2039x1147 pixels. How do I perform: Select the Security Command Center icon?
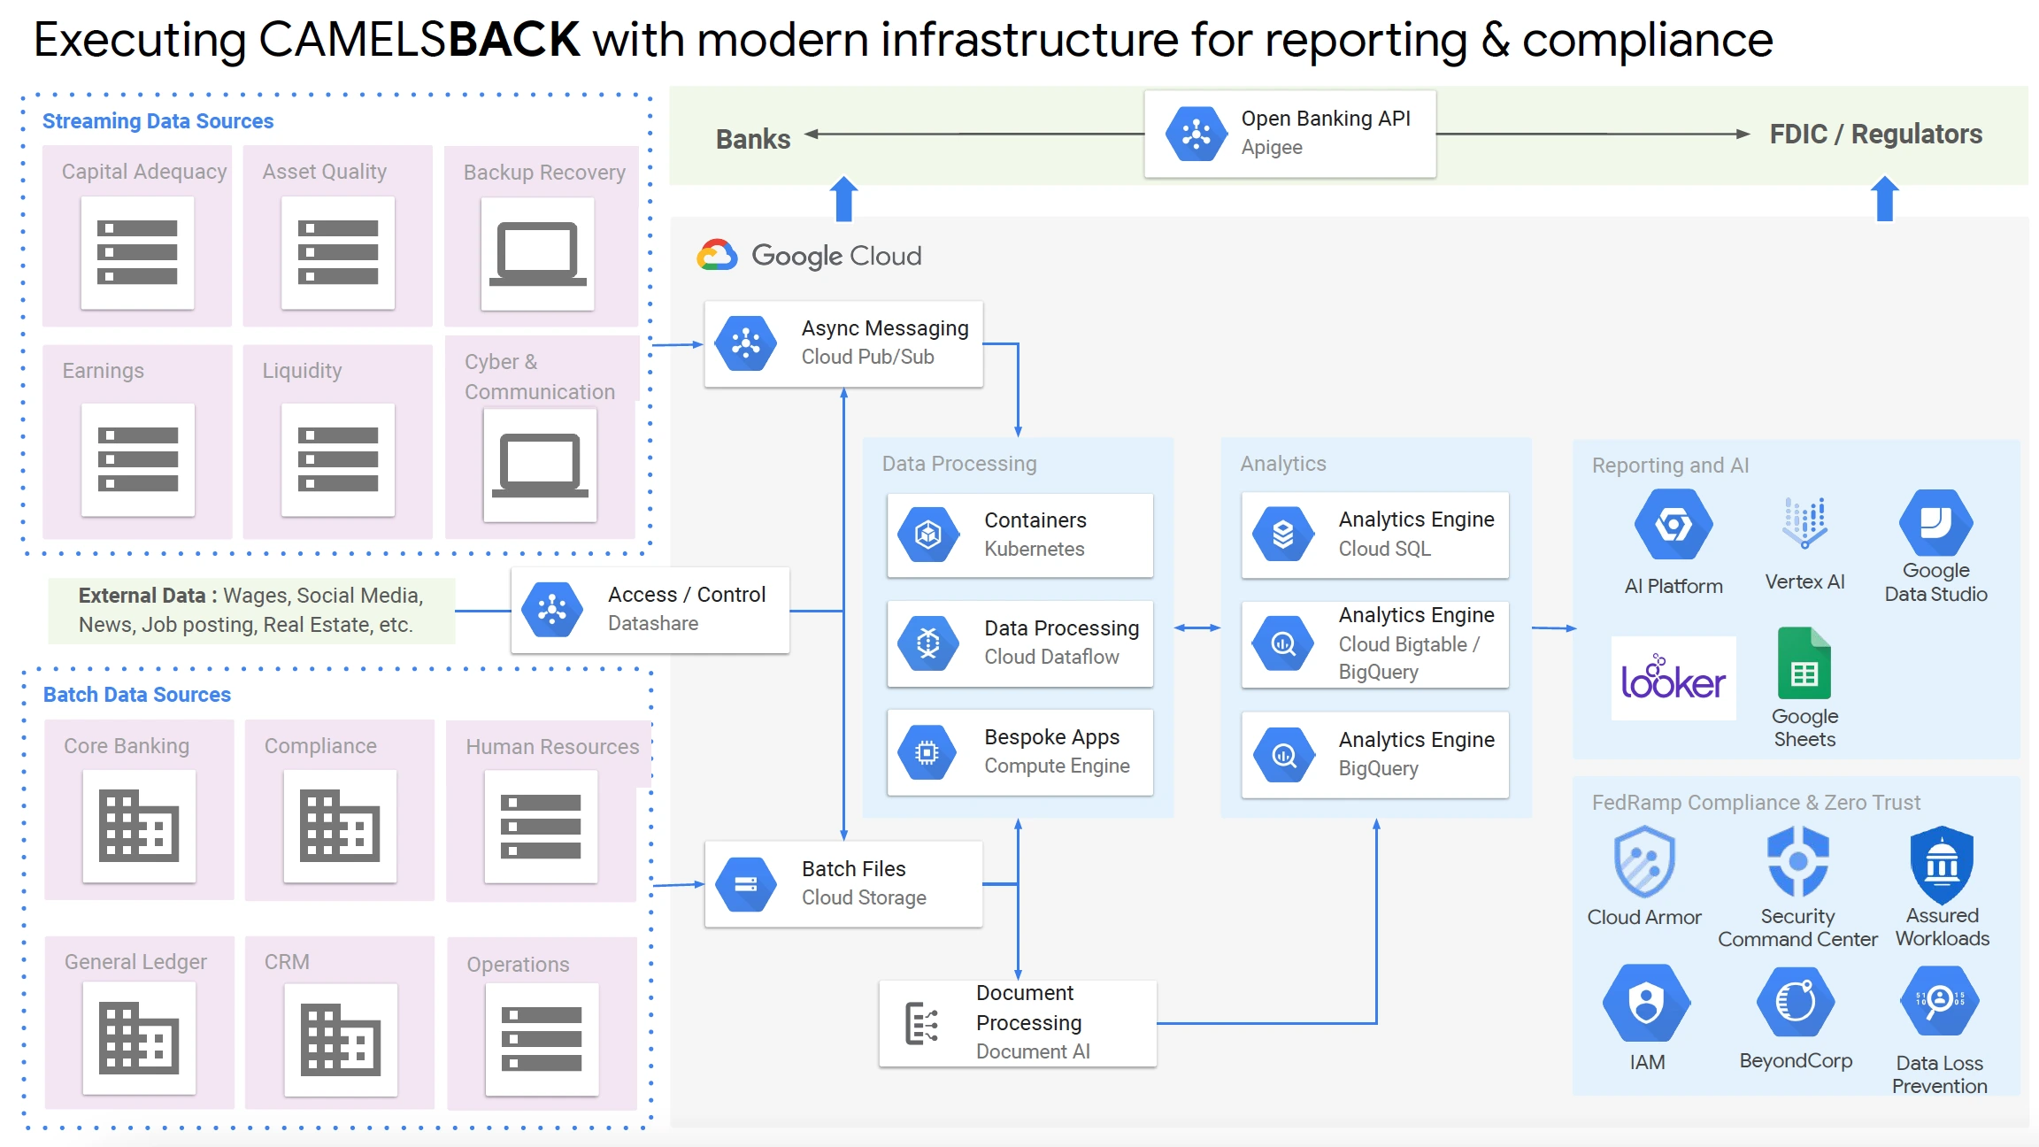[1797, 861]
